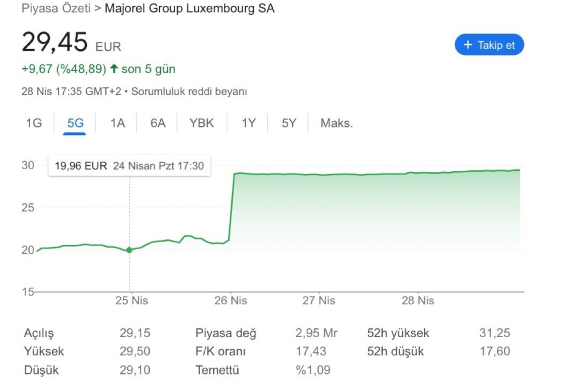This screenshot has width=562, height=386.
Task: Select the 5G range tab
Action: 75,123
